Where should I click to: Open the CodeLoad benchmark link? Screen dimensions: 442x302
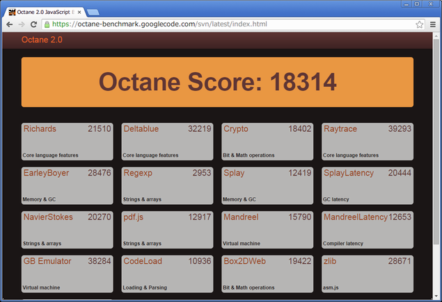pos(143,261)
